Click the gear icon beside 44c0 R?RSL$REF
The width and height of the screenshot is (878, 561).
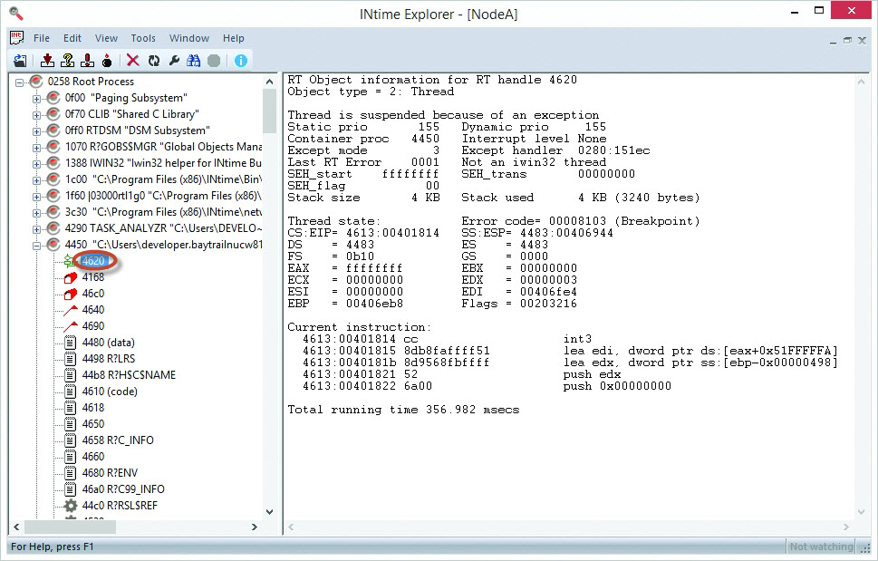point(70,506)
